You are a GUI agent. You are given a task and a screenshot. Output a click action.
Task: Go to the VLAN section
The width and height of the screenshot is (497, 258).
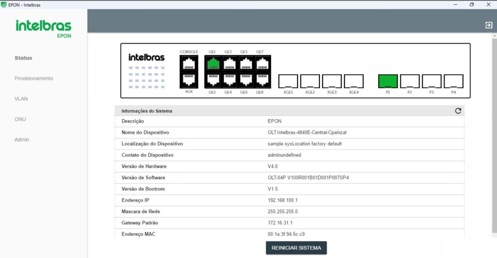pyautogui.click(x=21, y=98)
